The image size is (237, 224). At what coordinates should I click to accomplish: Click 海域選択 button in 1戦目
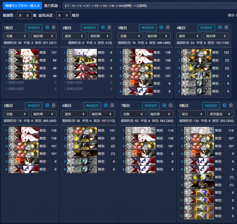point(34,28)
